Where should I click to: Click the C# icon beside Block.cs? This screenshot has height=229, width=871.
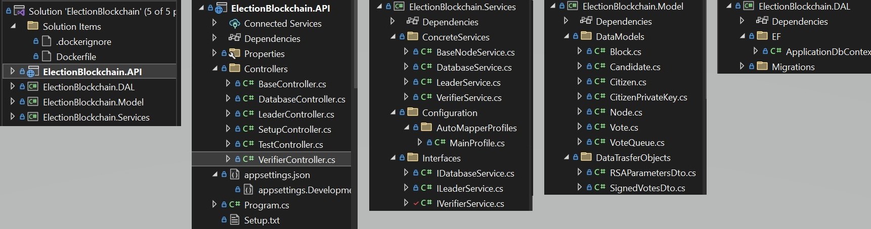tap(600, 51)
